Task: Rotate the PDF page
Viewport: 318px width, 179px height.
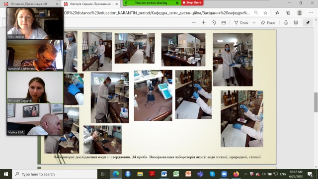Action: [214, 23]
